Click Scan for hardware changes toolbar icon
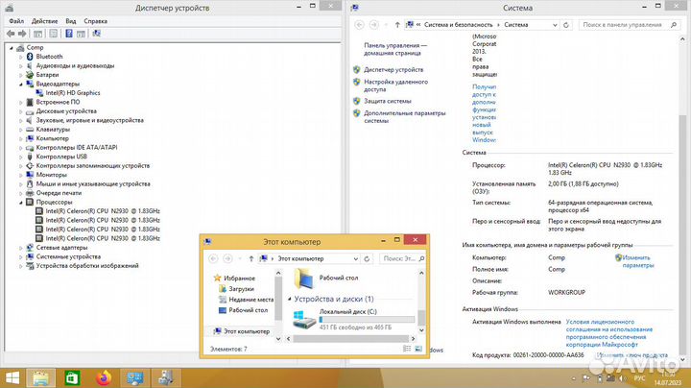Screen dimensions: 691x388 (97, 34)
